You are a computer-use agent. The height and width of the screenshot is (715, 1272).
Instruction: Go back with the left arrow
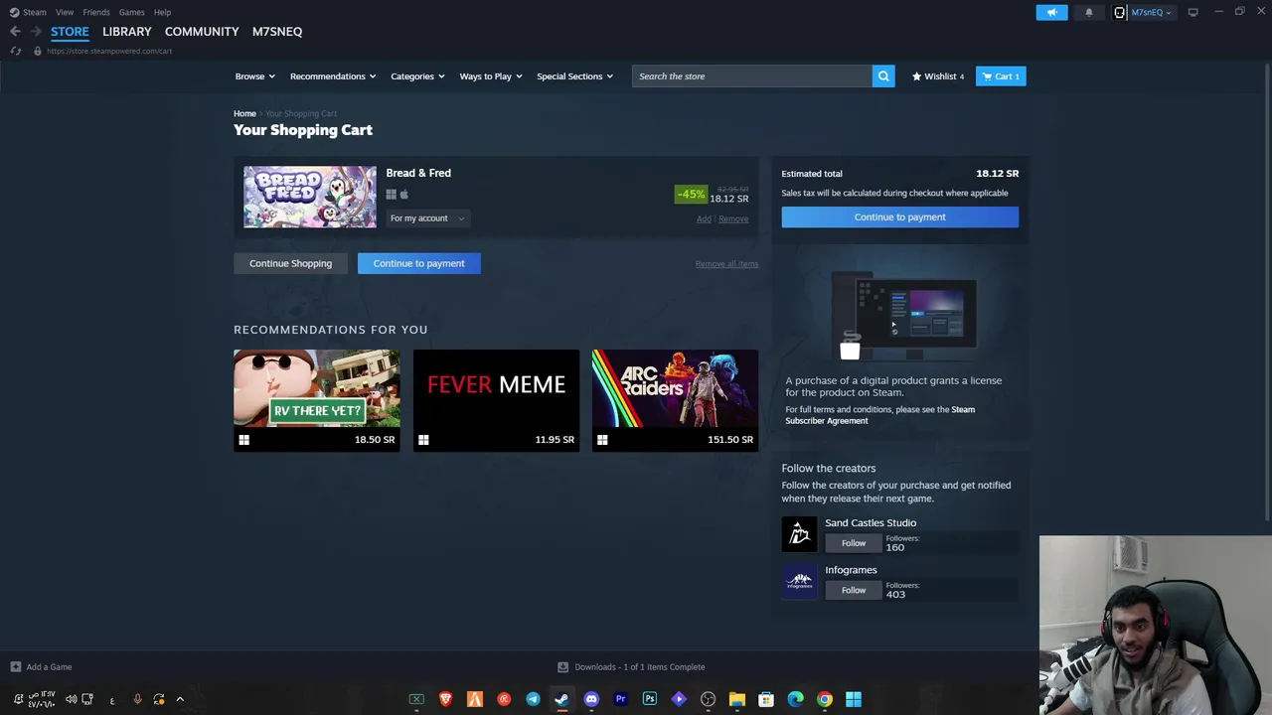coord(15,32)
